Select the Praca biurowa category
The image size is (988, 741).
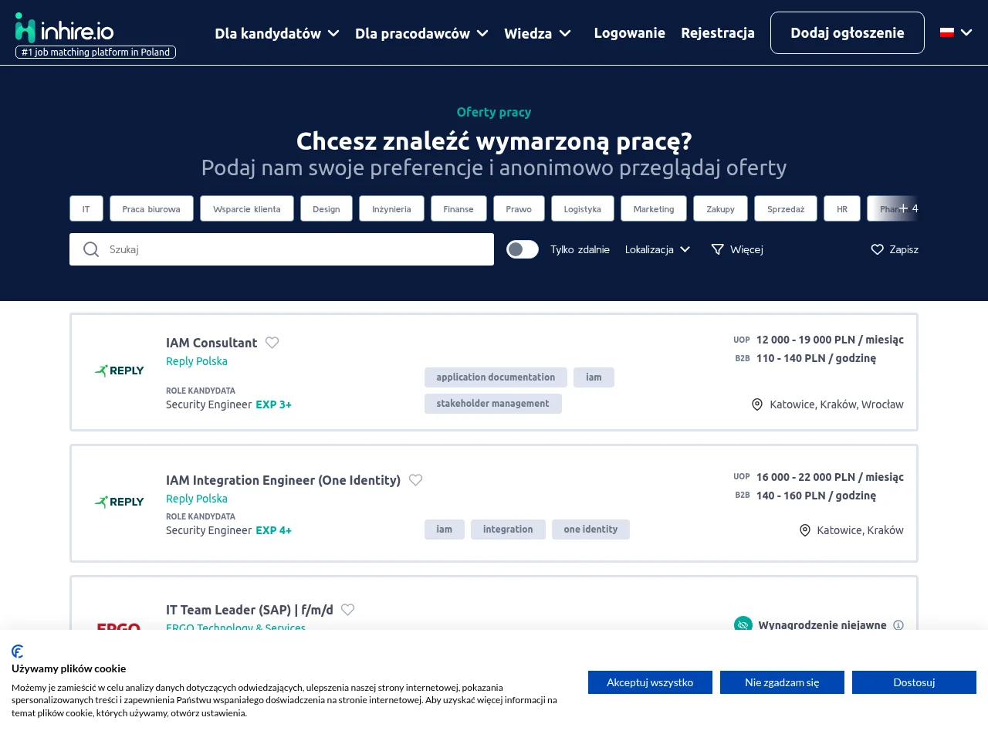(x=151, y=208)
